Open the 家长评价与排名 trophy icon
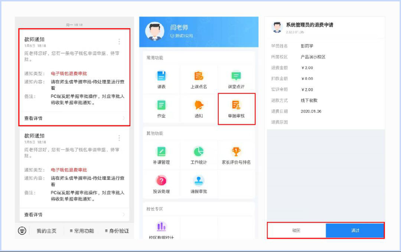Viewport: 401px width, 252px height. [236, 152]
